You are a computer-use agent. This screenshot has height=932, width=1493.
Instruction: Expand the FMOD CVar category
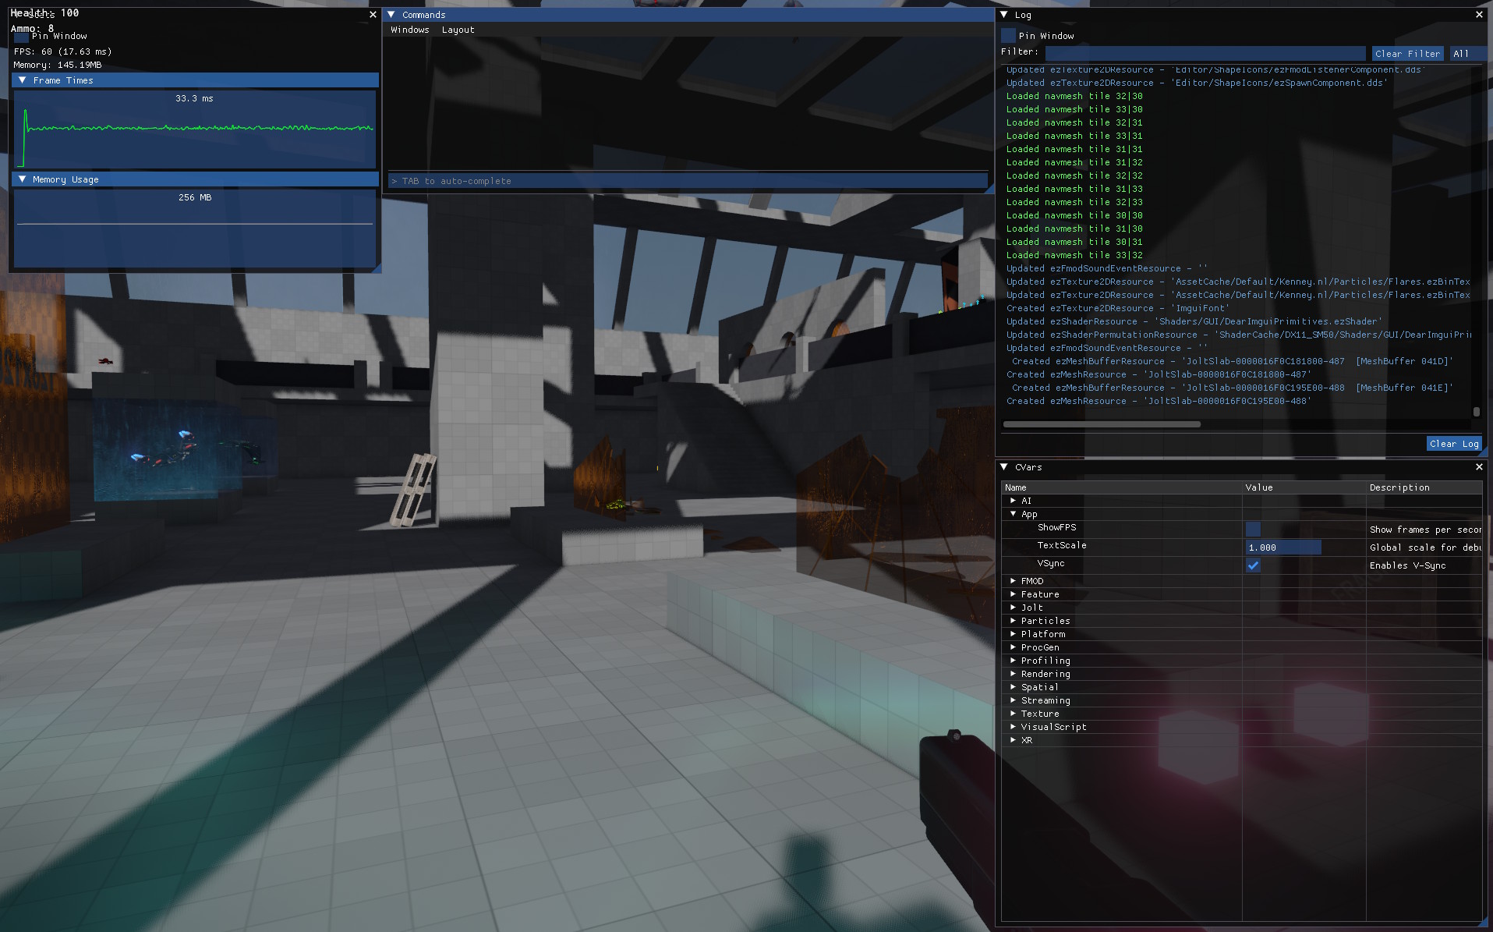(1014, 580)
